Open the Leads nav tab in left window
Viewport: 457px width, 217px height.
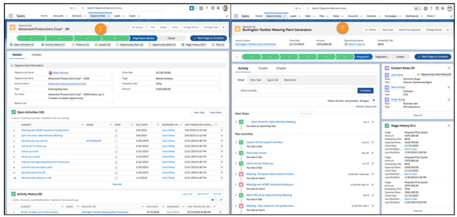tap(117, 16)
